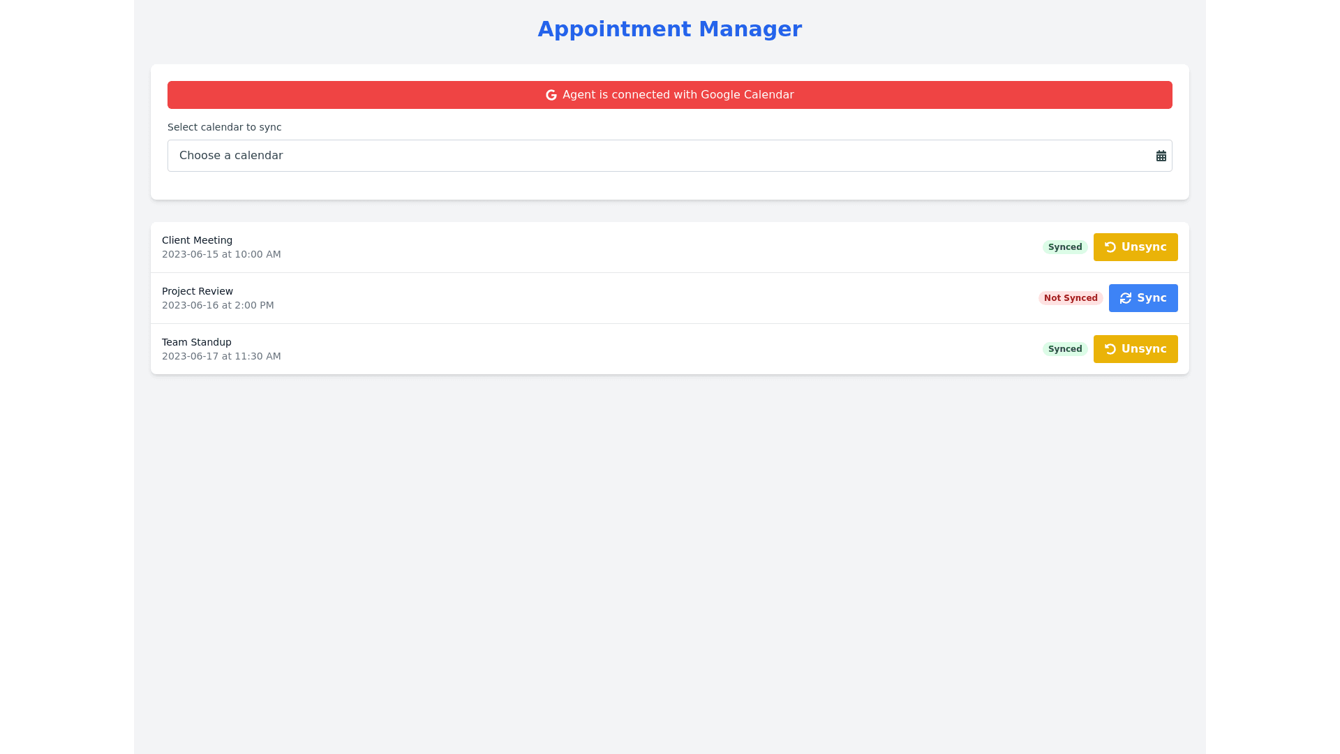
Task: Click the undo arrow icon beside Team Standup
Action: click(x=1110, y=349)
